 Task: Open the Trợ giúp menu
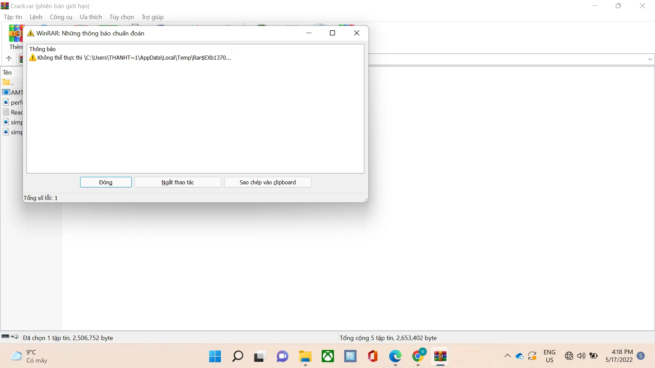[x=152, y=17]
